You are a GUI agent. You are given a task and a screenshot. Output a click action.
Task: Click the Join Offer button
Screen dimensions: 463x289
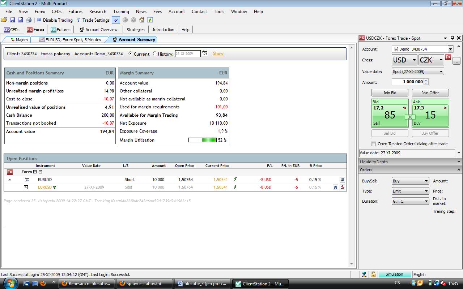[430, 93]
